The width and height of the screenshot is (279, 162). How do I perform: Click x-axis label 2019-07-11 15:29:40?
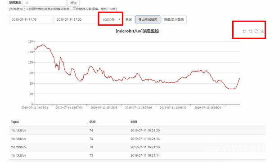coord(139,108)
